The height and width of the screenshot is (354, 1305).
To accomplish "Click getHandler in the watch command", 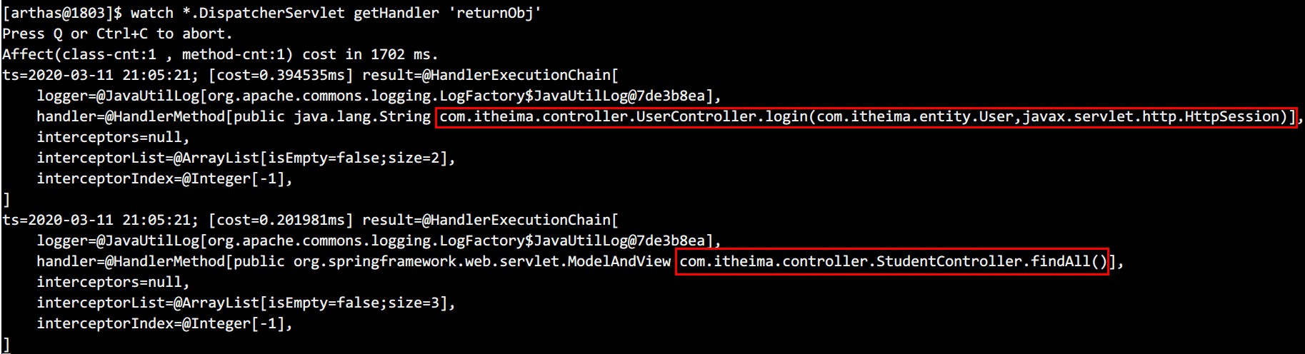I will pyautogui.click(x=396, y=13).
